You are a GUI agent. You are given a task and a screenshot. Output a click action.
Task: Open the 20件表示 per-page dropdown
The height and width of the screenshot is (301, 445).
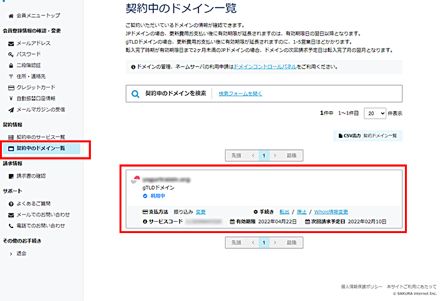tap(374, 112)
